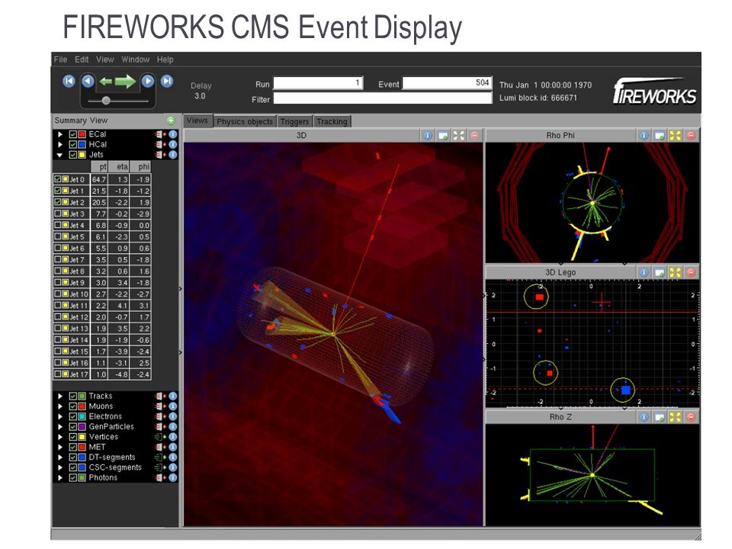Add collection with green plus in Summary View
Image resolution: width=732 pixels, height=549 pixels.
(171, 121)
